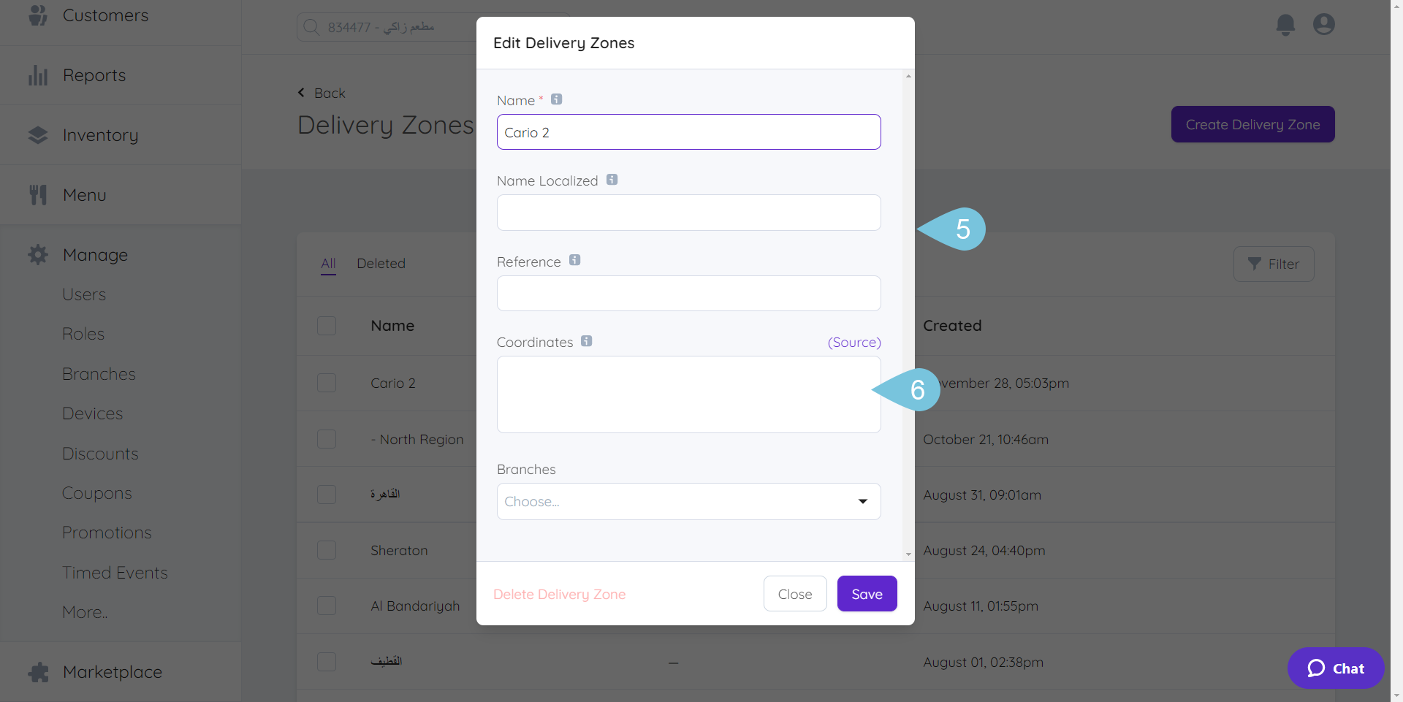Open the Customers section icon
1403x702 pixels.
(x=37, y=15)
